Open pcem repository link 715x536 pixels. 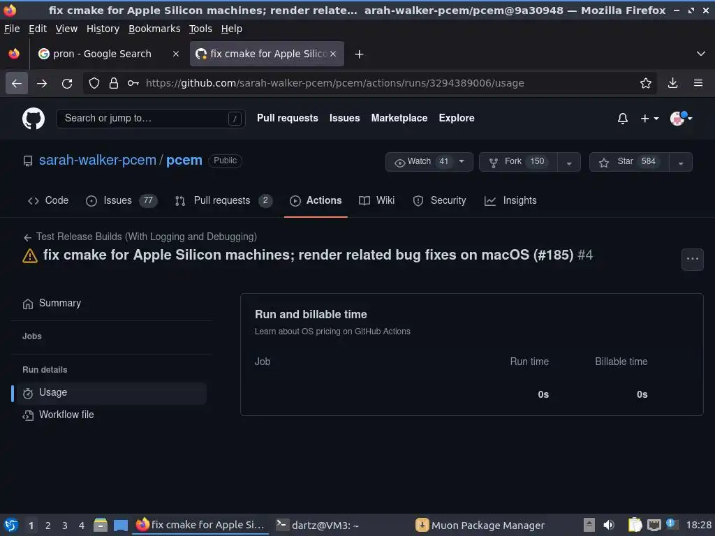(x=184, y=161)
